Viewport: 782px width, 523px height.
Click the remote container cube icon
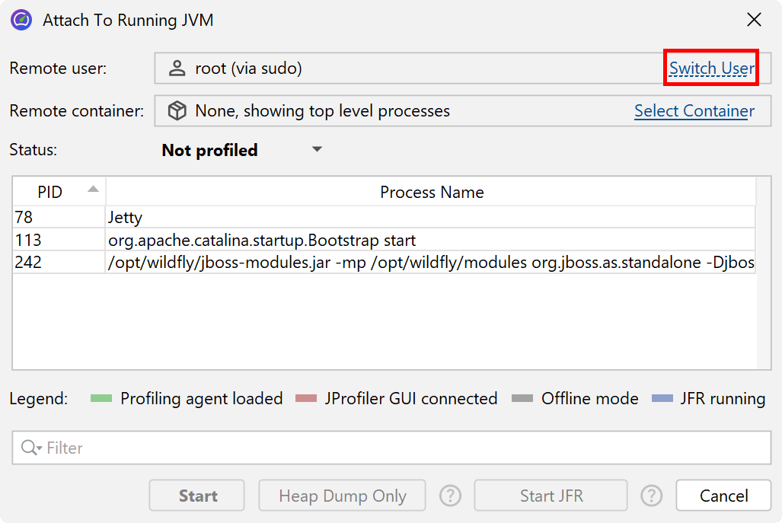click(x=177, y=111)
